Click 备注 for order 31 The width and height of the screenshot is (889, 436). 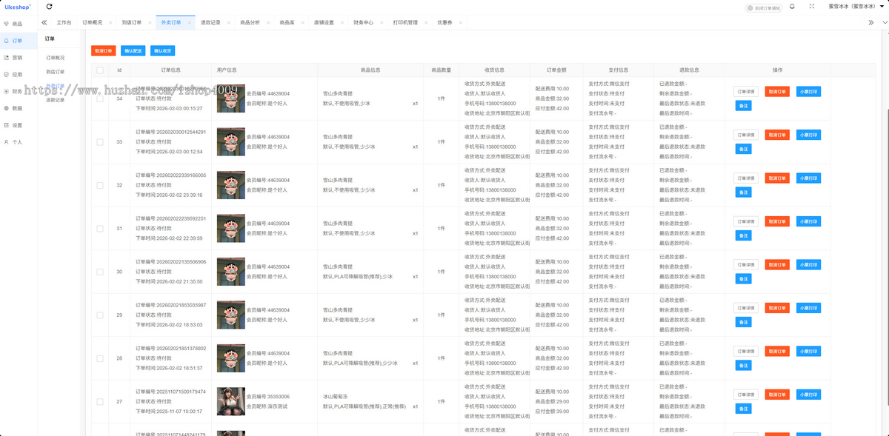(x=743, y=235)
